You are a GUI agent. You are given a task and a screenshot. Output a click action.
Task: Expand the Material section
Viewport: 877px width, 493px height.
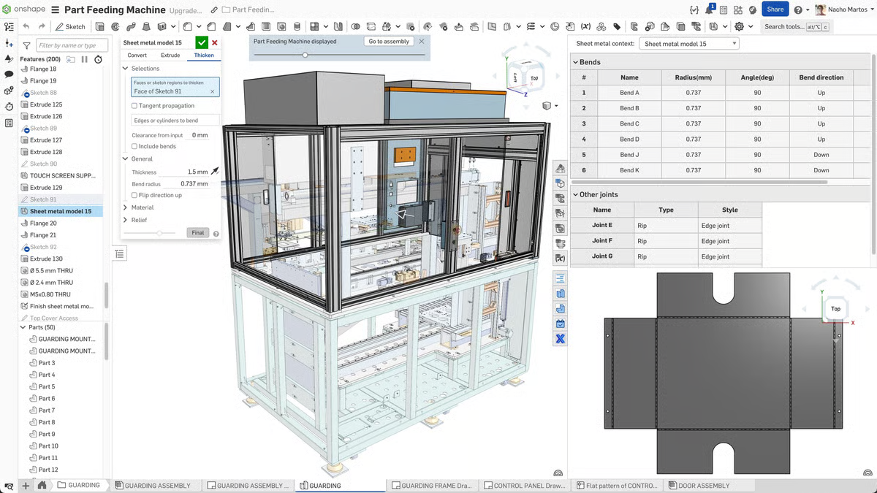click(x=126, y=207)
